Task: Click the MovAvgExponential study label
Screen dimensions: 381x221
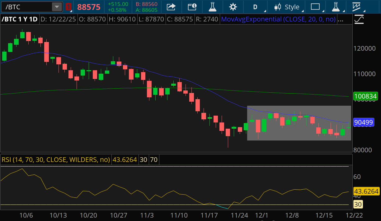Action: click(278, 19)
